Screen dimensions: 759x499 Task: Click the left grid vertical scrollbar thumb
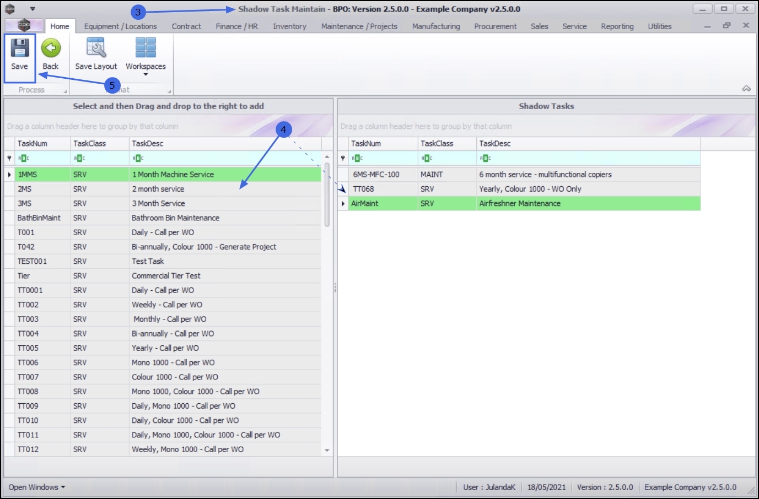(327, 194)
